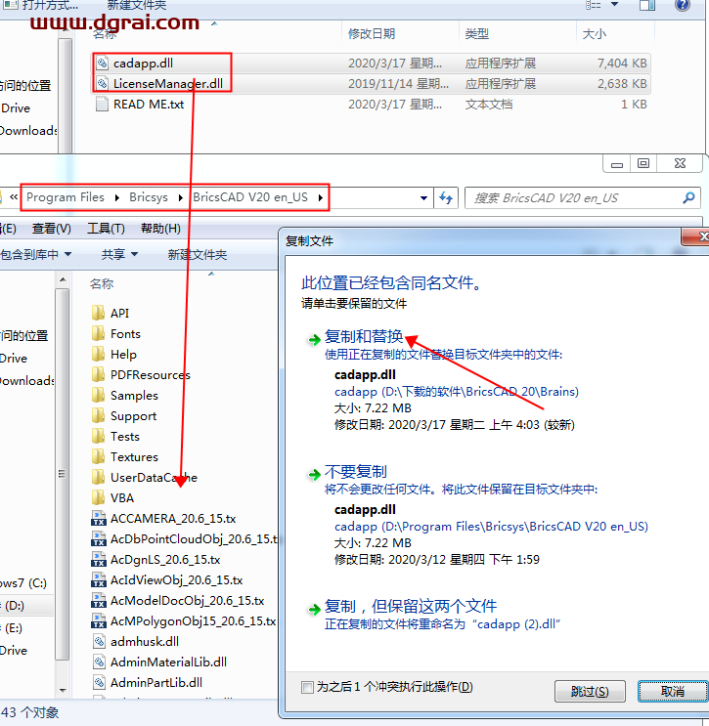709x726 pixels.
Task: Select the AcMPolygonObj15_20.6_15.tx file icon
Action: (98, 620)
